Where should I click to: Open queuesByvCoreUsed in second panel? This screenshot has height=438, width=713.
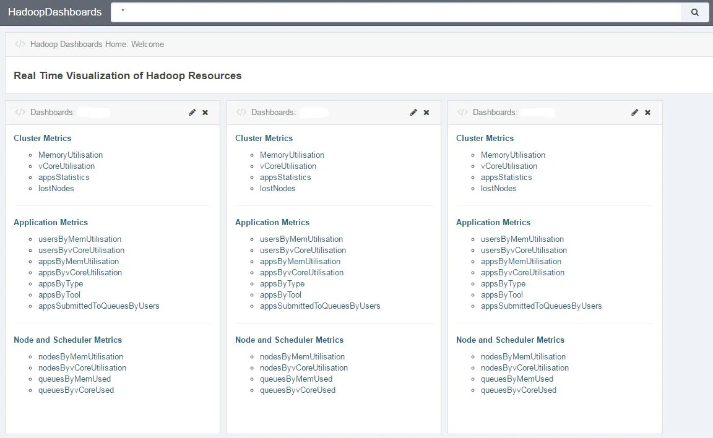(297, 390)
